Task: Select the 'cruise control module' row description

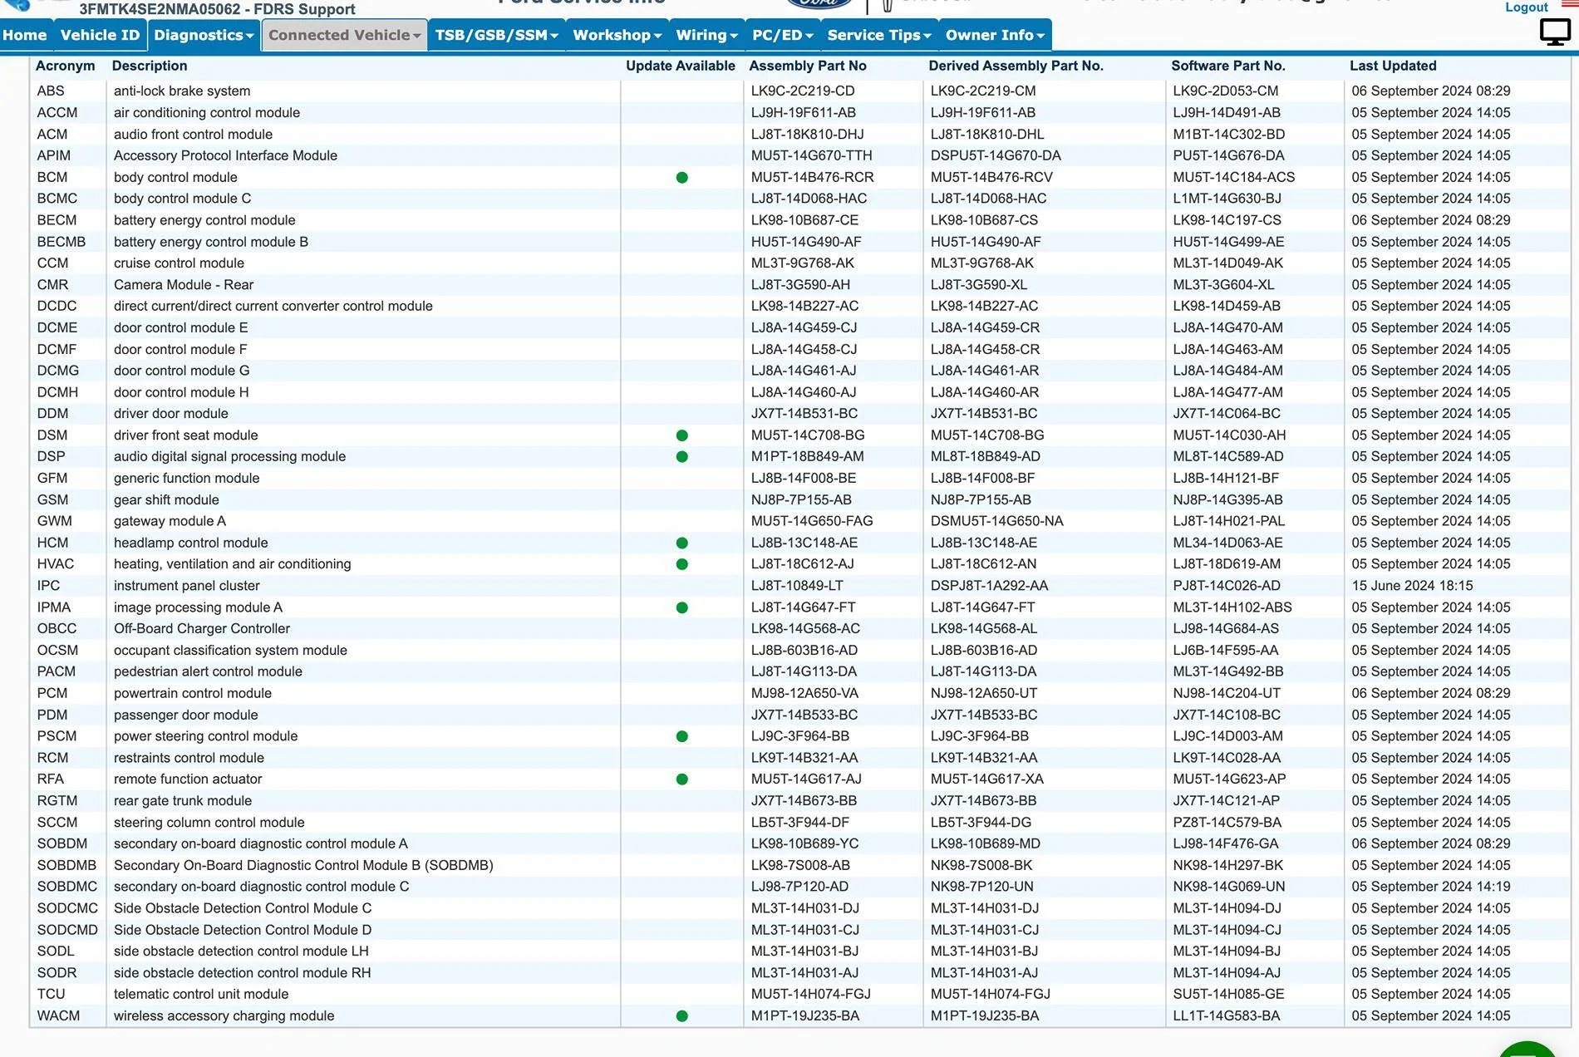Action: (179, 263)
